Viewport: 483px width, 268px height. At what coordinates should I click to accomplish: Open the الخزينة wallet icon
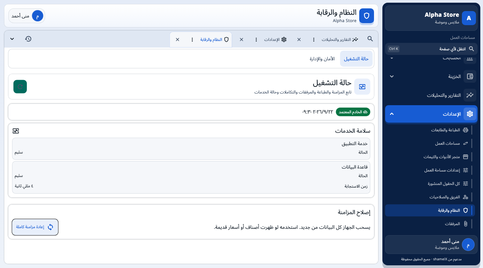click(470, 76)
